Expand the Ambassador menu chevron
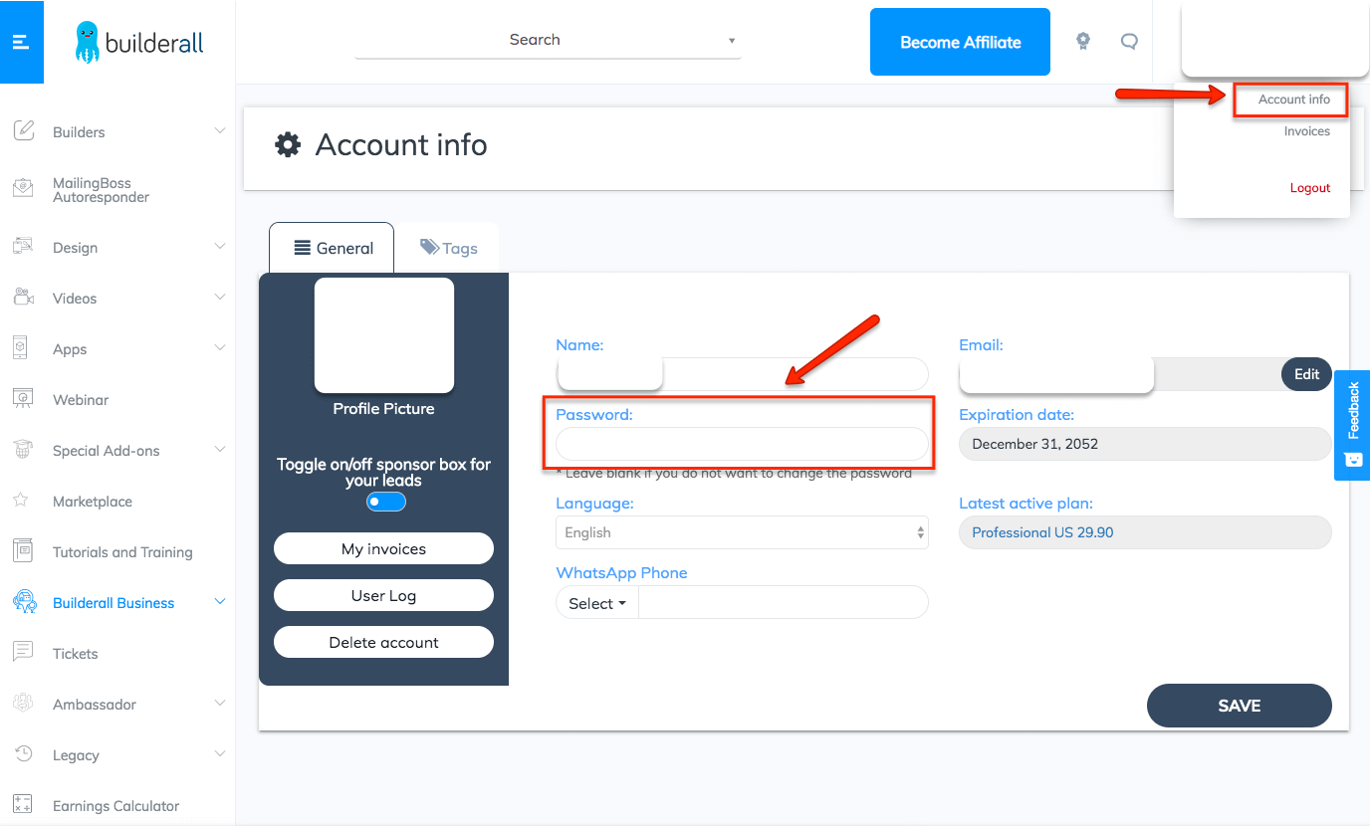1370x826 pixels. coord(220,703)
